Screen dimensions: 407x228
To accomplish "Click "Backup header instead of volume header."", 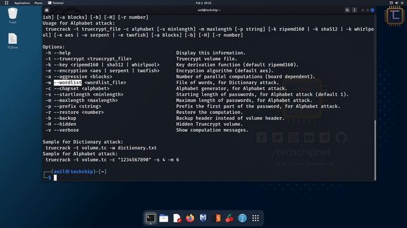I will tap(230, 118).
